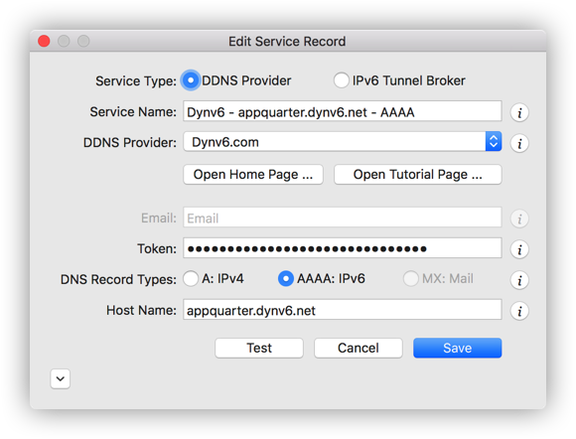576x439 pixels.
Task: Select the DDNS Provider radio button
Action: tap(191, 80)
